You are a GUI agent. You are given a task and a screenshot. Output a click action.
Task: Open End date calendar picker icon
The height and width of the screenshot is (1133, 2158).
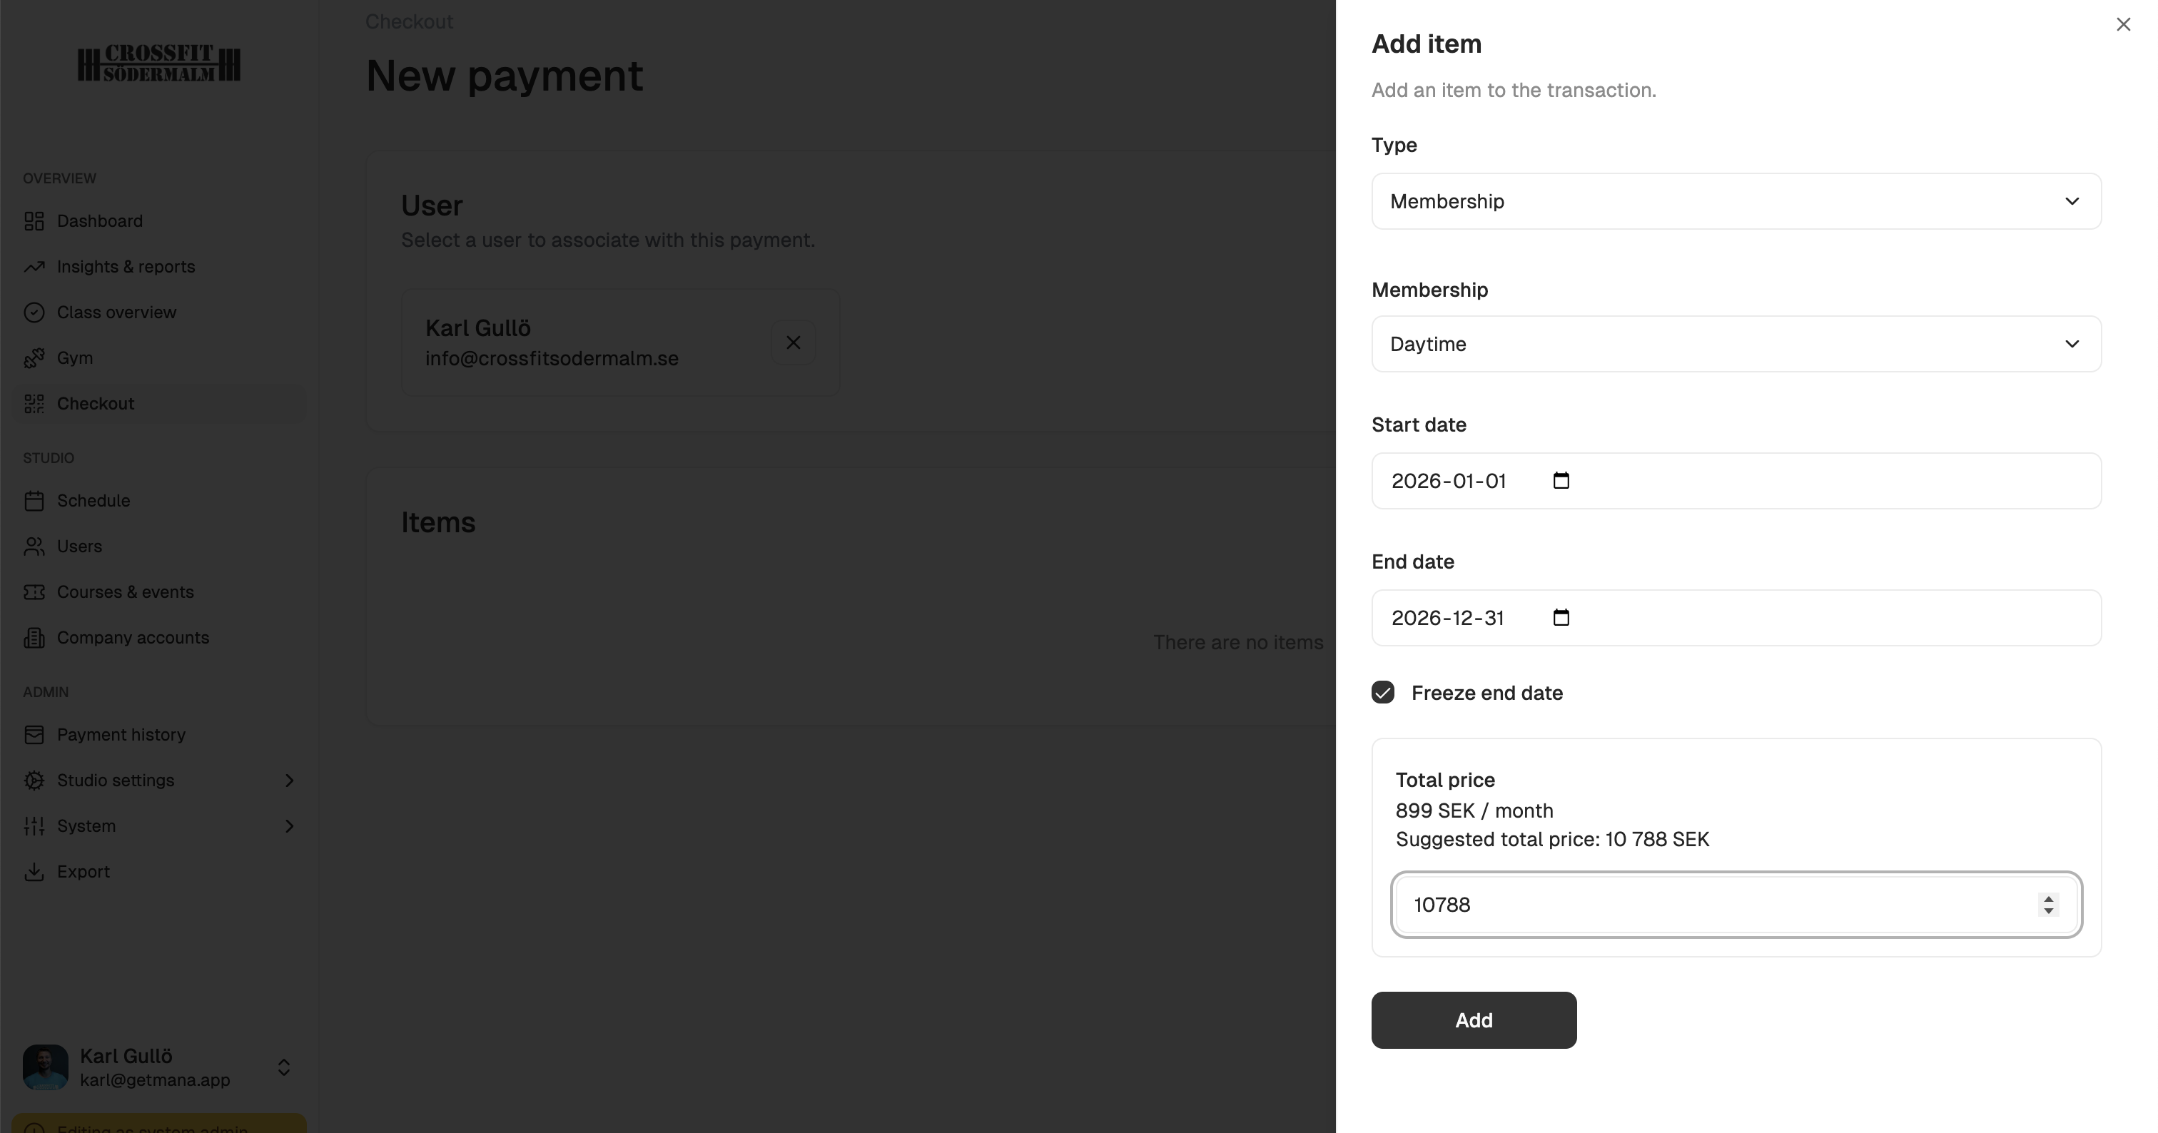pos(1561,618)
